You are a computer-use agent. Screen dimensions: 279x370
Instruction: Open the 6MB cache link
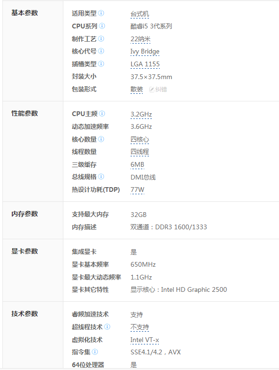click(x=137, y=165)
